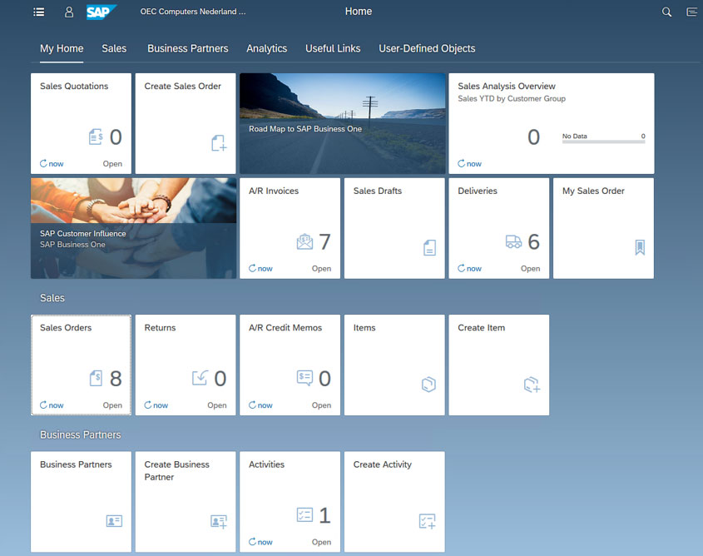The width and height of the screenshot is (703, 556).
Task: Switch to the Sales tab
Action: [x=114, y=48]
